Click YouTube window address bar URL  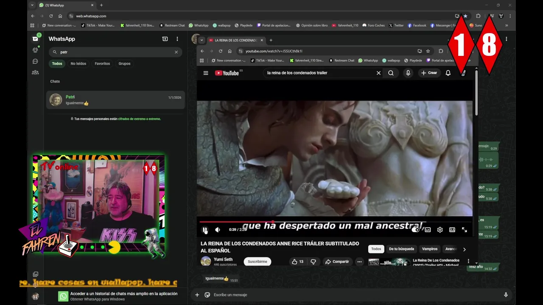[x=274, y=51]
